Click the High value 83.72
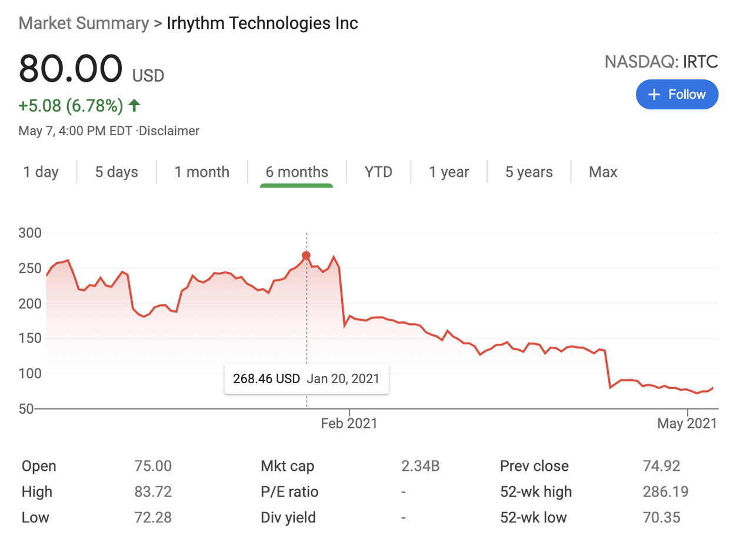The height and width of the screenshot is (543, 753). (x=153, y=492)
